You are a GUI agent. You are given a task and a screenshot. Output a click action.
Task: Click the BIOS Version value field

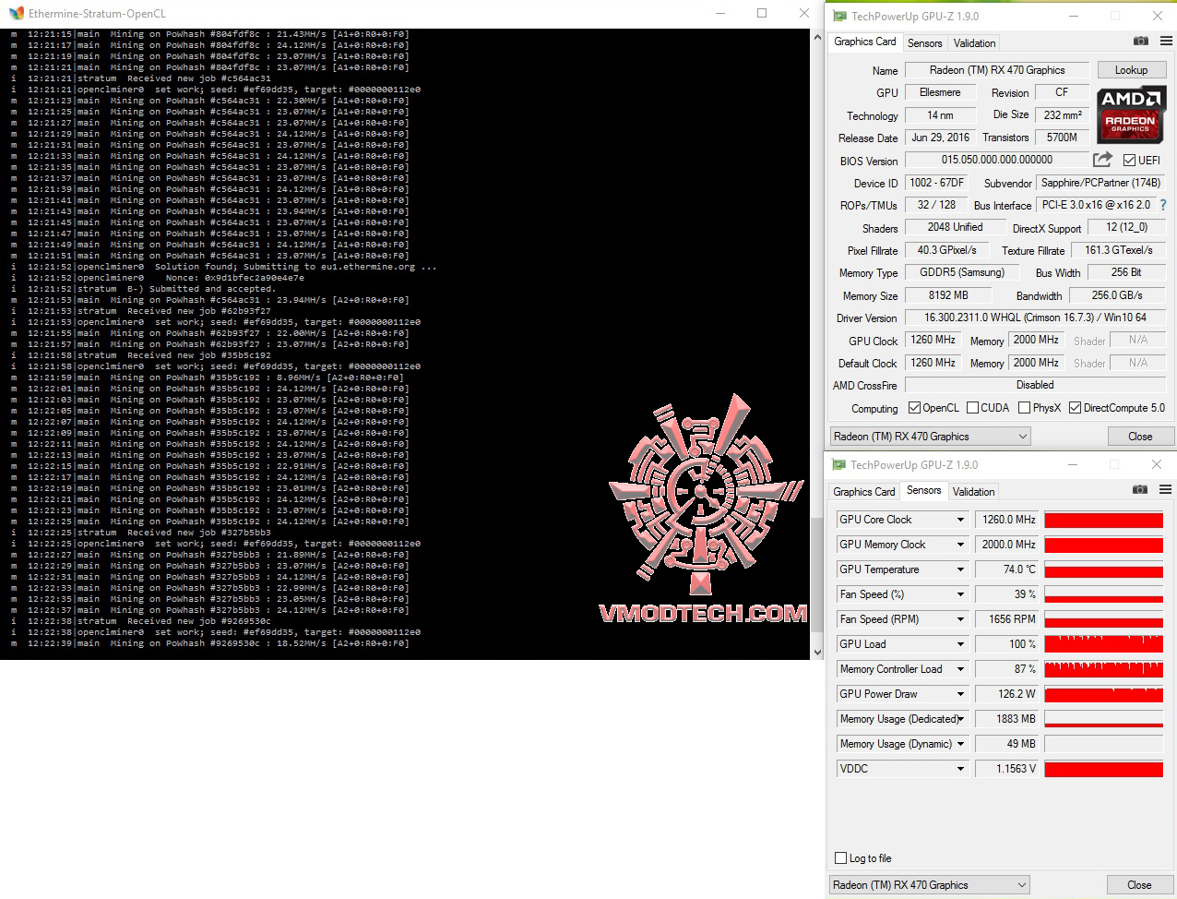click(x=997, y=160)
